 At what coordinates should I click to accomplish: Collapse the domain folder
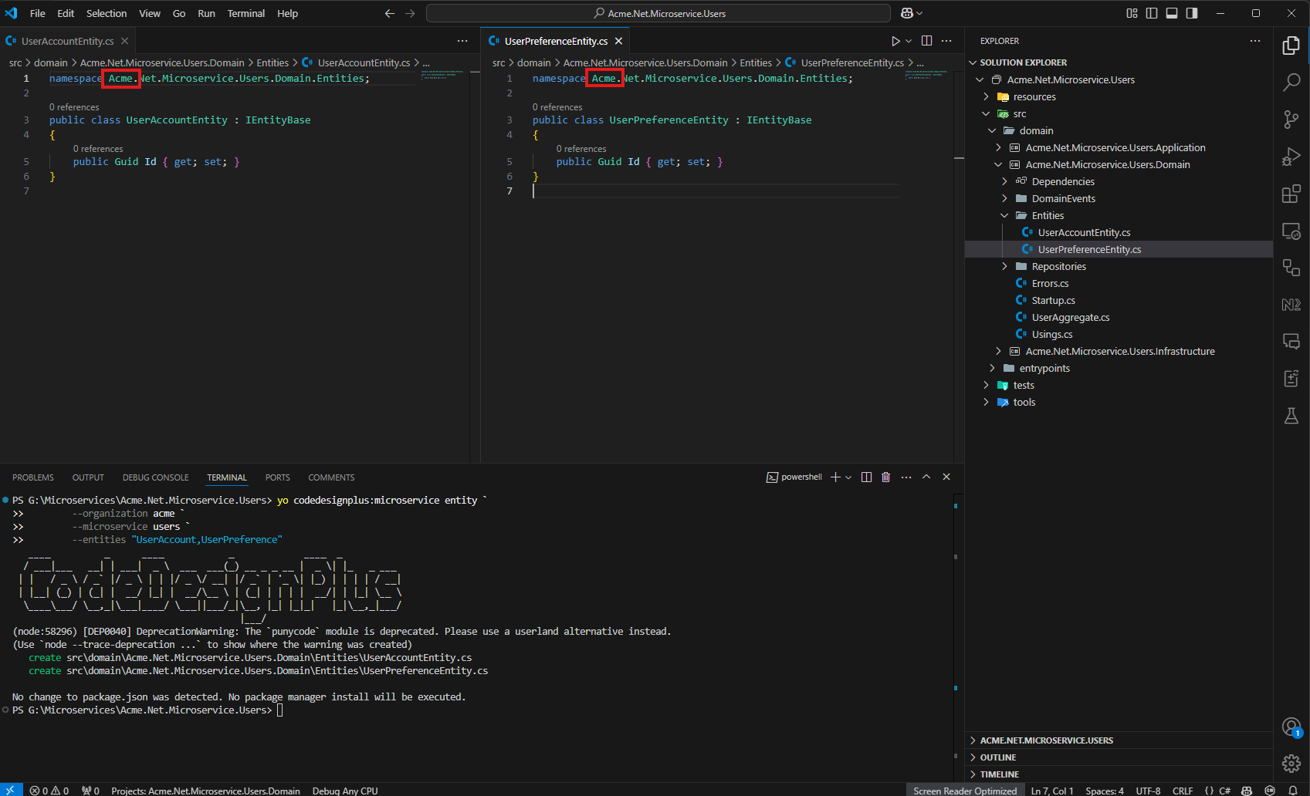point(992,130)
